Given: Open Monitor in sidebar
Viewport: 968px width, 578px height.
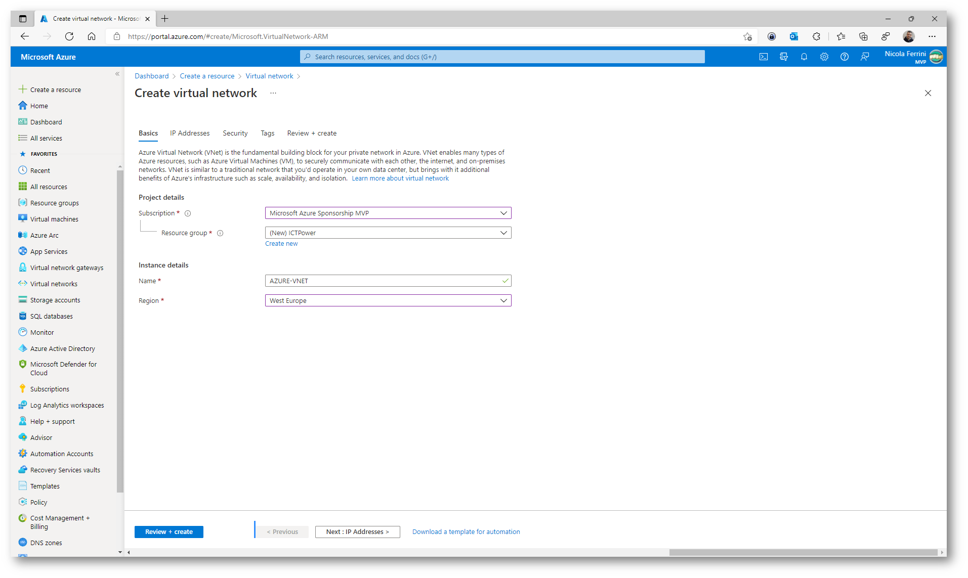Looking at the screenshot, I should (x=42, y=332).
